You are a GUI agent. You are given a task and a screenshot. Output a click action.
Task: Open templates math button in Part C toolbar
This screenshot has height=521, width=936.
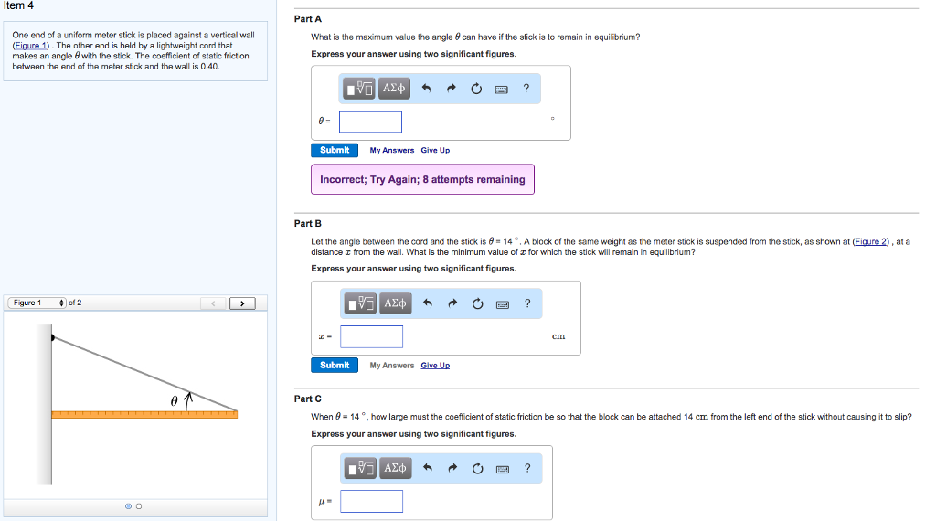tap(360, 468)
